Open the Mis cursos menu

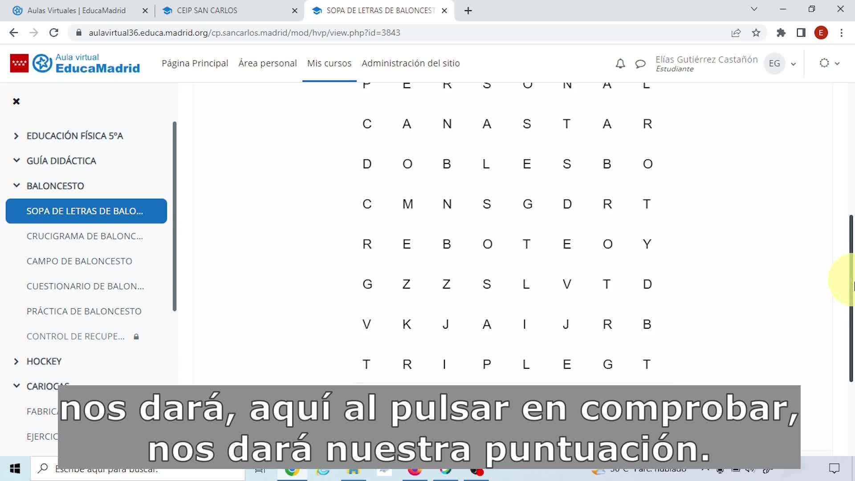[x=329, y=63]
